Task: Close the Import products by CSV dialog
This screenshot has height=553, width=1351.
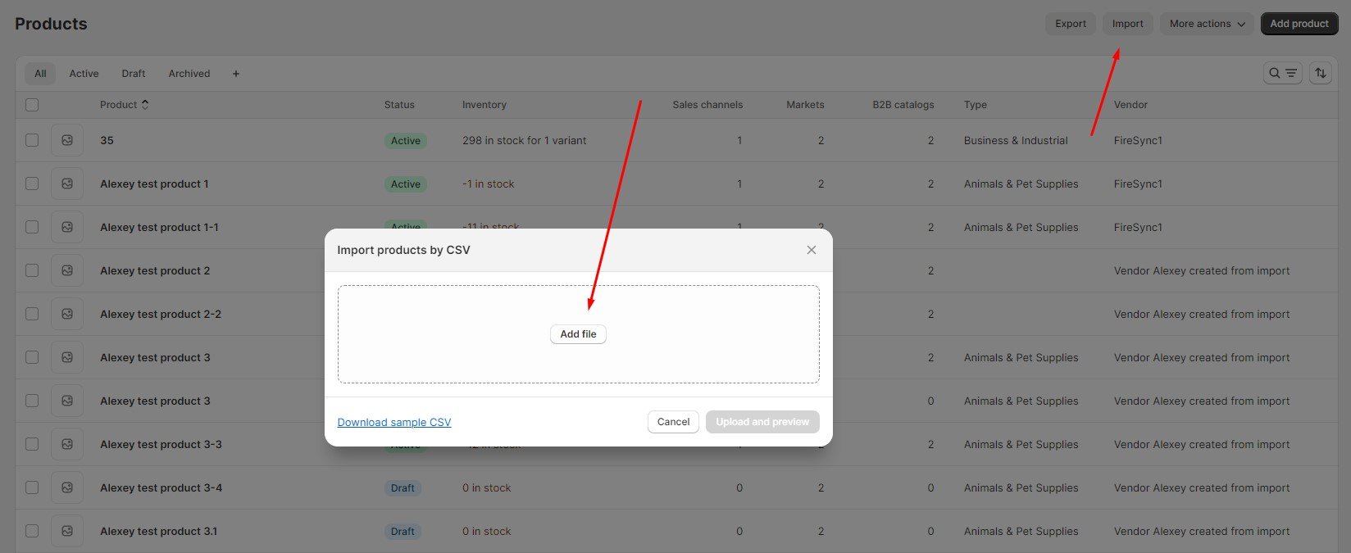Action: [x=812, y=250]
